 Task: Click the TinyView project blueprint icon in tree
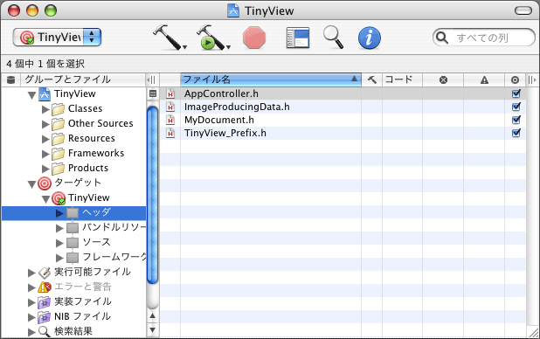tap(45, 94)
